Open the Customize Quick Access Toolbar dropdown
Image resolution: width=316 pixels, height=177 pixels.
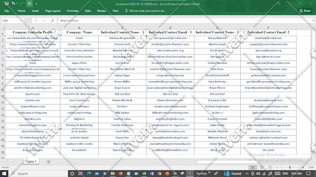[36, 4]
